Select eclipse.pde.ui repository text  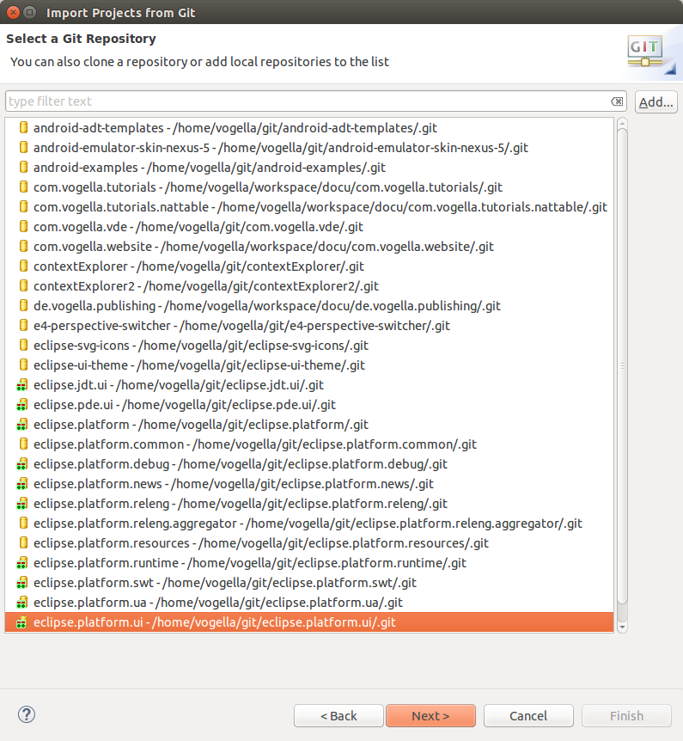[185, 406]
